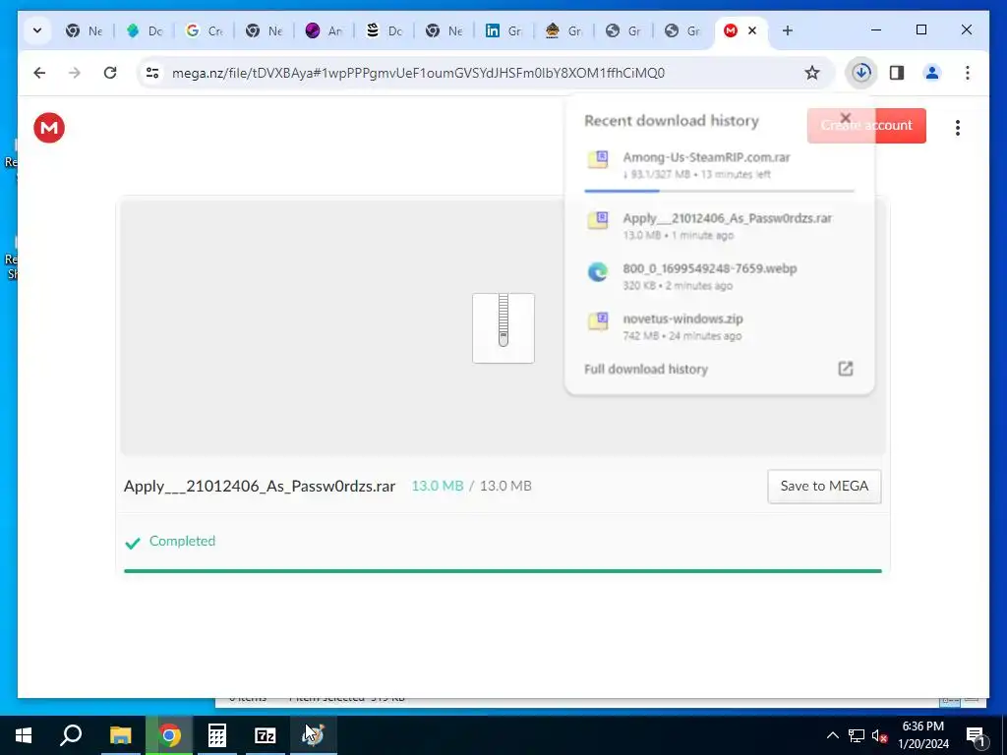View site information icon in address bar
The height and width of the screenshot is (755, 1007).
coord(152,73)
